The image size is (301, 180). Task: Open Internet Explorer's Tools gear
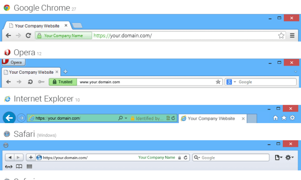292,118
